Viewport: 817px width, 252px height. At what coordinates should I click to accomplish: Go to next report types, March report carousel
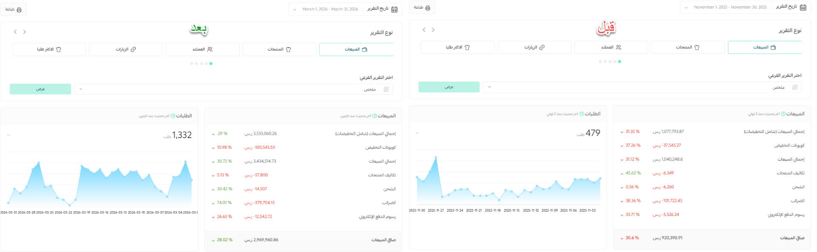[15, 32]
